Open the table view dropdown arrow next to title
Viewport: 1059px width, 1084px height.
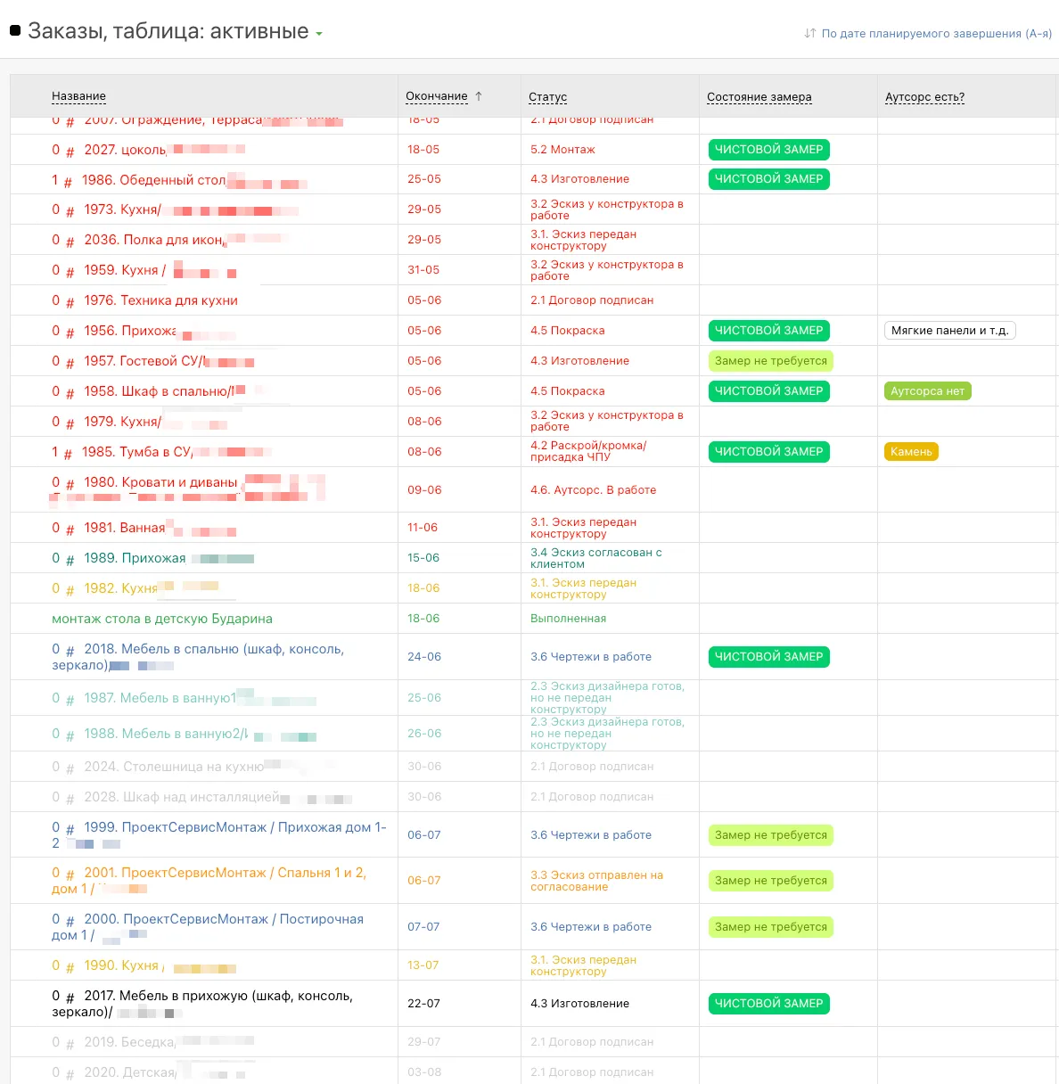(319, 34)
